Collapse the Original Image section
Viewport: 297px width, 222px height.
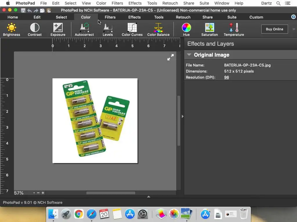point(189,55)
